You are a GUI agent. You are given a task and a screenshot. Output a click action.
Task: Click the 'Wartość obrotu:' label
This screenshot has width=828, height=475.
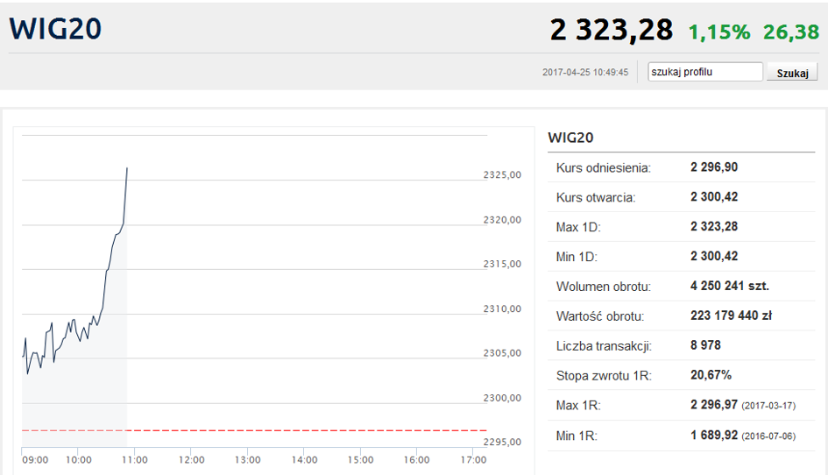pyautogui.click(x=600, y=316)
